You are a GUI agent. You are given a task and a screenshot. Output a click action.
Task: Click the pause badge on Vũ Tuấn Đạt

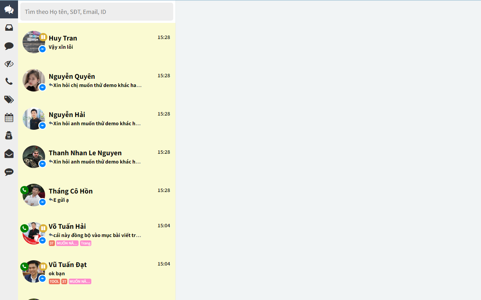(43, 267)
